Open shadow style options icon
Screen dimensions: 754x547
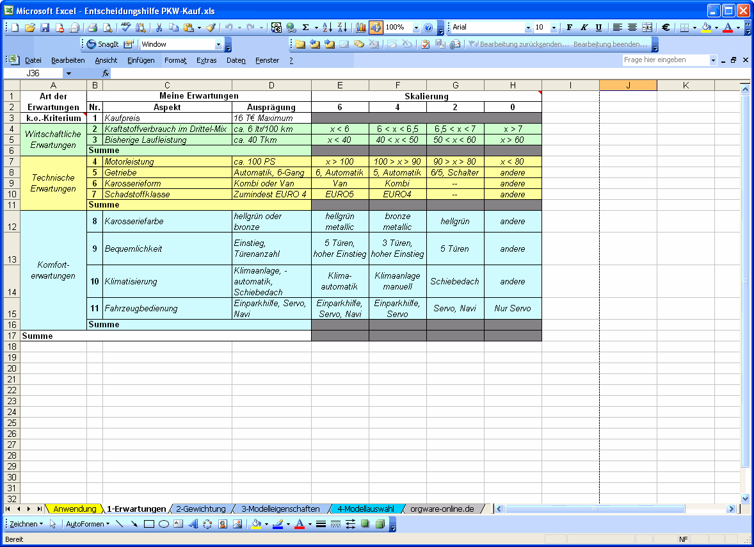[x=365, y=524]
